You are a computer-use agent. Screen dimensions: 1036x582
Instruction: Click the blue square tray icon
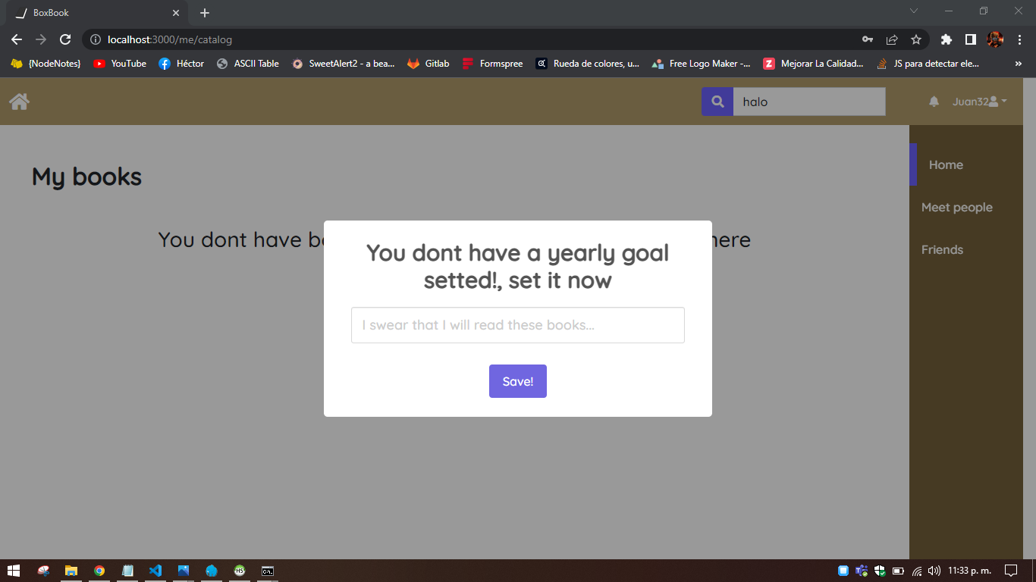tap(843, 571)
